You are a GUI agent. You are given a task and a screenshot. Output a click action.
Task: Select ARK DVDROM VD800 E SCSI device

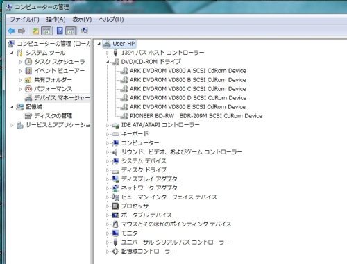click(187, 107)
